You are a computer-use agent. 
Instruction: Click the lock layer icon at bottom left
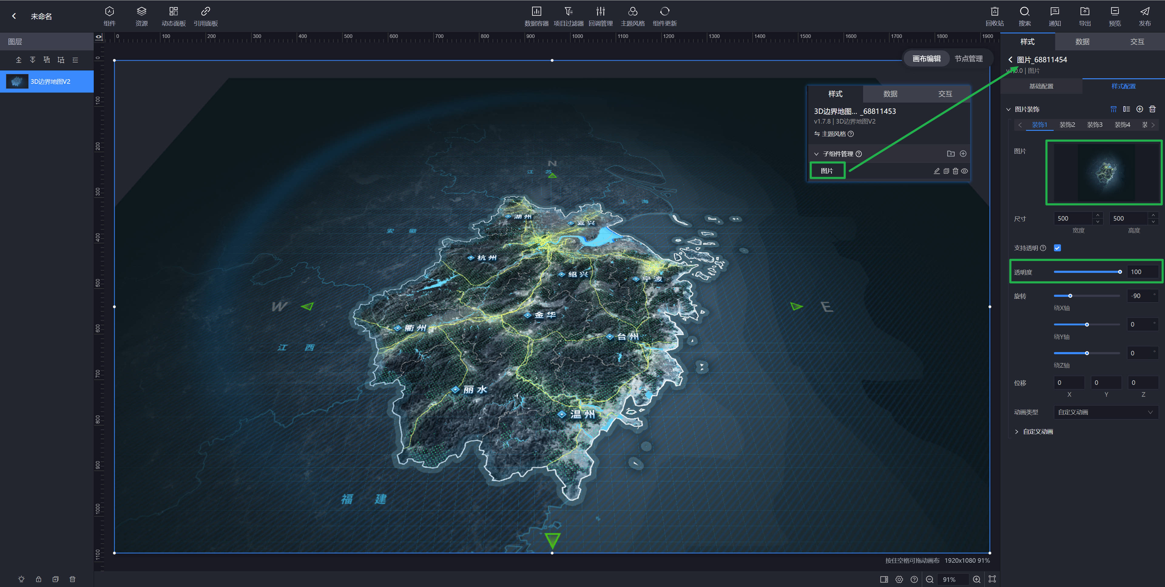[x=39, y=579]
